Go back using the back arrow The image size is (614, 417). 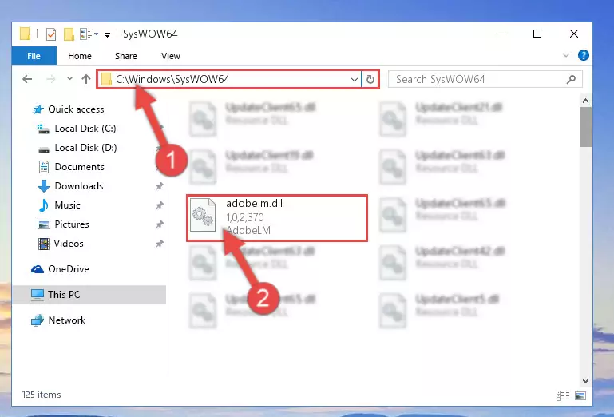click(x=27, y=79)
